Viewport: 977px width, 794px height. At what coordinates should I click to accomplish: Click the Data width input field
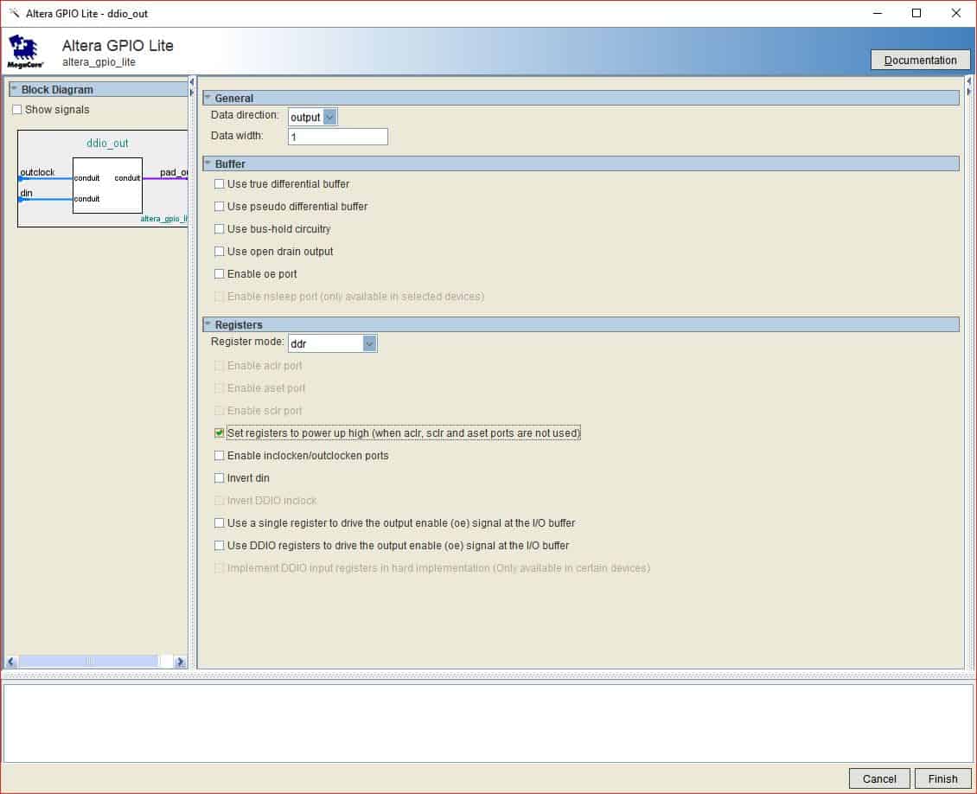coord(337,137)
